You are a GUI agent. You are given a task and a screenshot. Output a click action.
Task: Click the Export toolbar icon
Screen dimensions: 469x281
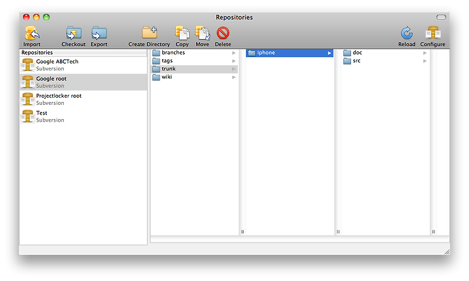(x=99, y=33)
